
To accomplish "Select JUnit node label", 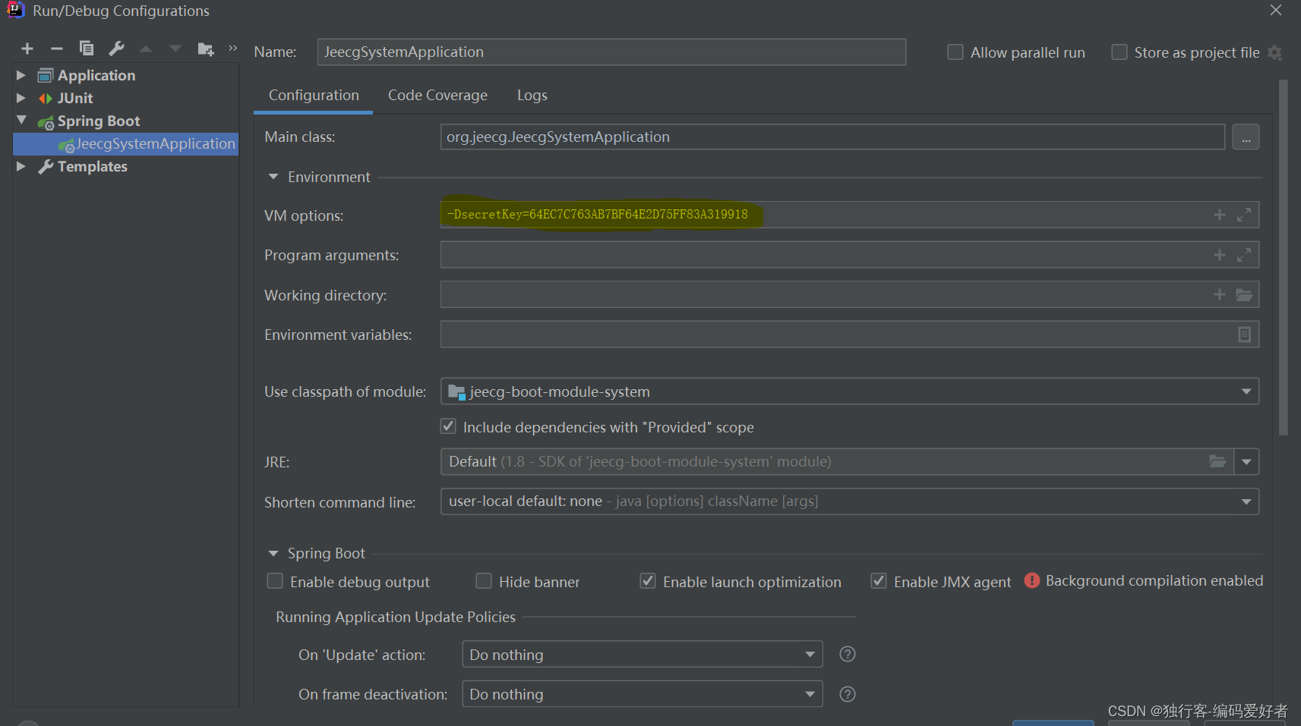I will click(x=75, y=98).
